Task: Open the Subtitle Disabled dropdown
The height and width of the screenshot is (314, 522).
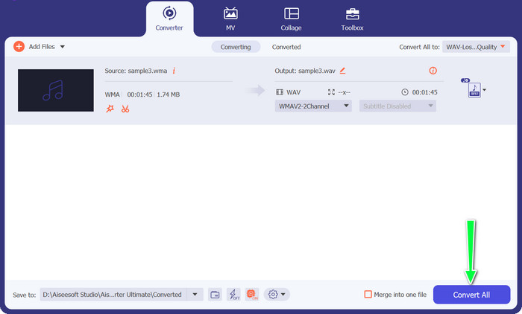Action: point(397,106)
